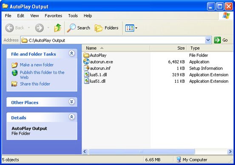Click Share this folder link
This screenshot has width=235, height=165.
click(35, 84)
